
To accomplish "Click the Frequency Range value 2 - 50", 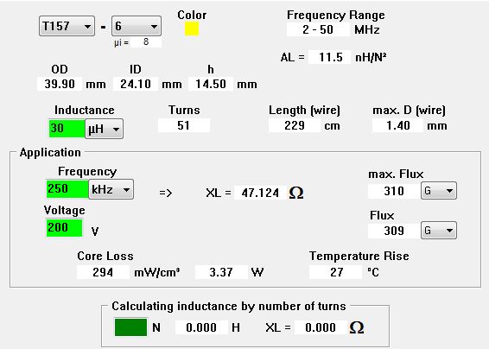I will tap(318, 29).
